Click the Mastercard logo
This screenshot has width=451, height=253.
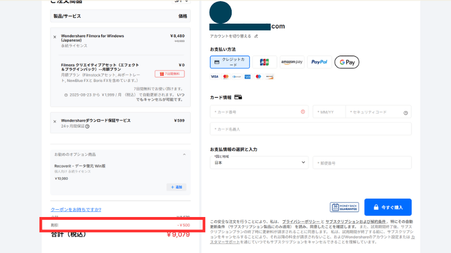click(226, 76)
